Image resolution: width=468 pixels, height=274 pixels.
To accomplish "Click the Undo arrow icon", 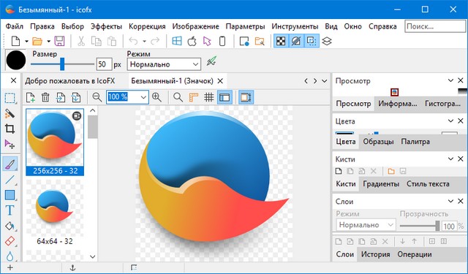I will click(x=133, y=41).
